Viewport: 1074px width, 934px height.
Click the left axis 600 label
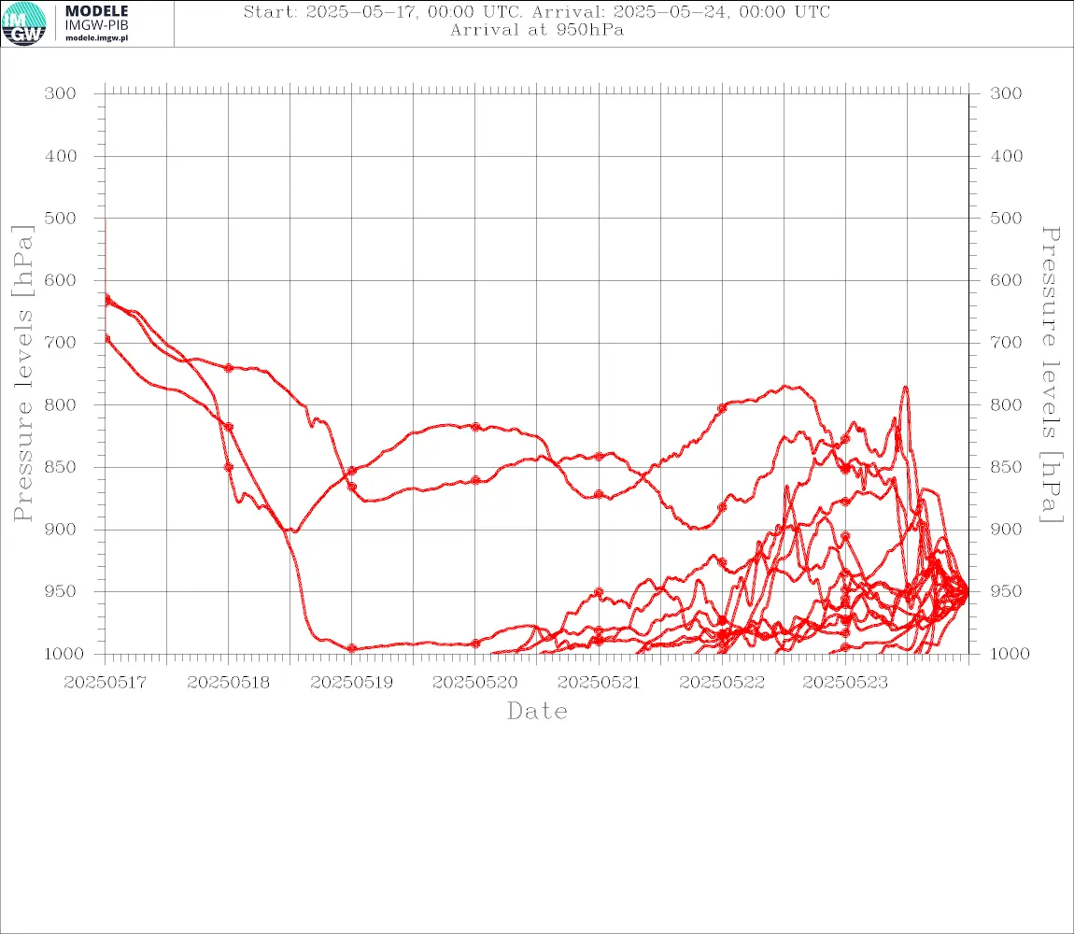(61, 280)
